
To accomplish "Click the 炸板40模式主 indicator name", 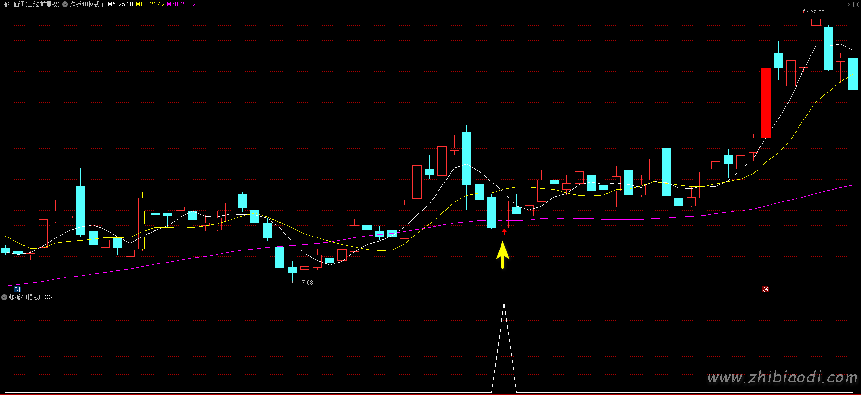I will click(87, 4).
